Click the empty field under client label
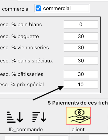Screen dimensions: 108x140 pos(99,138)
